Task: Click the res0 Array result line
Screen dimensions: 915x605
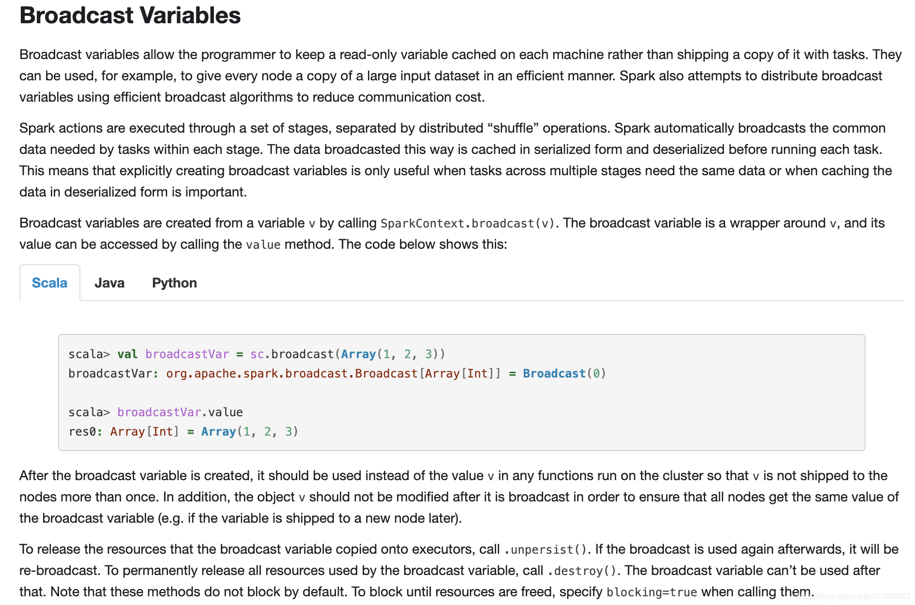Action: tap(183, 432)
